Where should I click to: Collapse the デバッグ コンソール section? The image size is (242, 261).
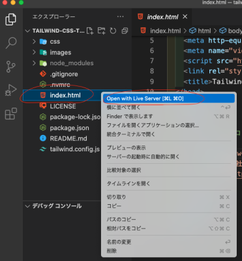pos(27,206)
